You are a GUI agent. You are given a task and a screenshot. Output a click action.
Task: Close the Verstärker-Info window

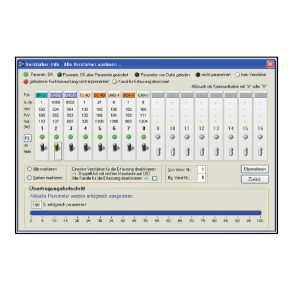270,64
